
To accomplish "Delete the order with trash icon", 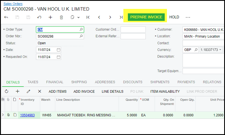I will point(61,17).
